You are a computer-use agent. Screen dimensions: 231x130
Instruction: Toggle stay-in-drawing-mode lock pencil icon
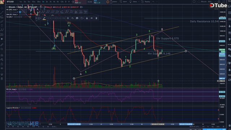(2, 59)
